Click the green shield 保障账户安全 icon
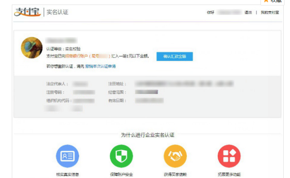 [x=121, y=156]
